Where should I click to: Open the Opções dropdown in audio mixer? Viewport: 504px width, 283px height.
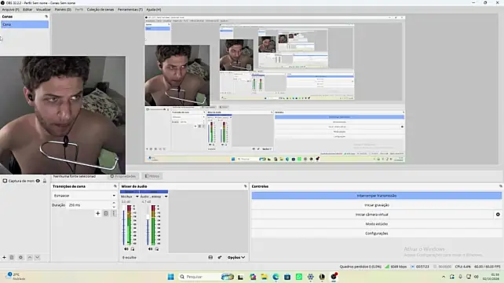pyautogui.click(x=236, y=258)
